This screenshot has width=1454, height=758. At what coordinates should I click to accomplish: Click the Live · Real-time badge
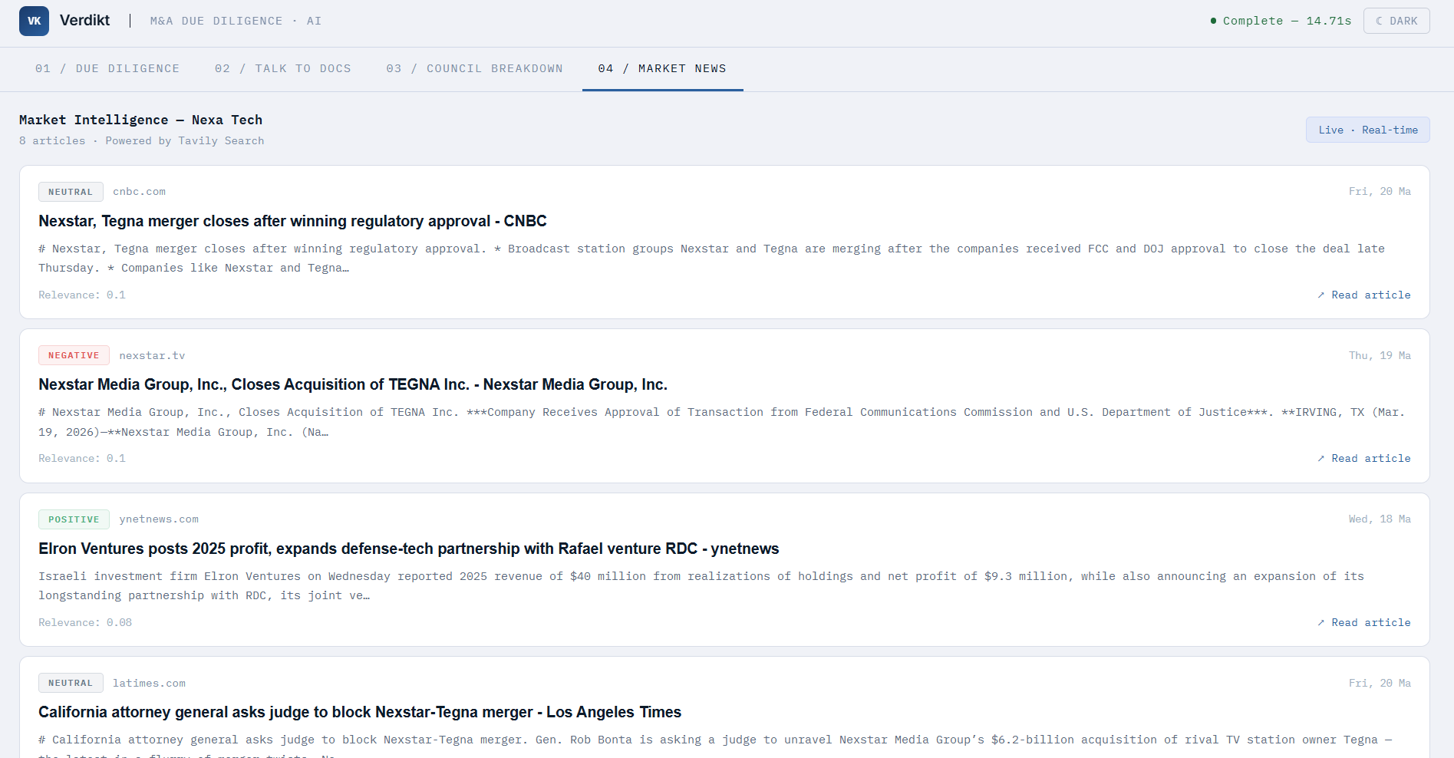pyautogui.click(x=1368, y=130)
